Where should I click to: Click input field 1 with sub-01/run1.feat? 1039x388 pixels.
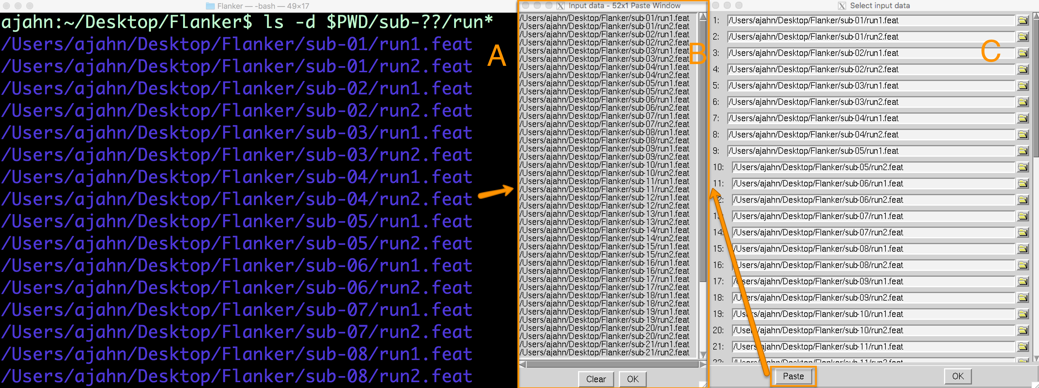click(x=871, y=20)
